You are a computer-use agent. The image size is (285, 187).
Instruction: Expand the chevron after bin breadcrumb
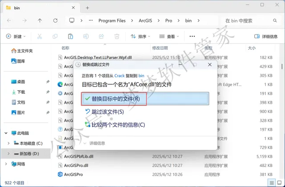coord(199,21)
